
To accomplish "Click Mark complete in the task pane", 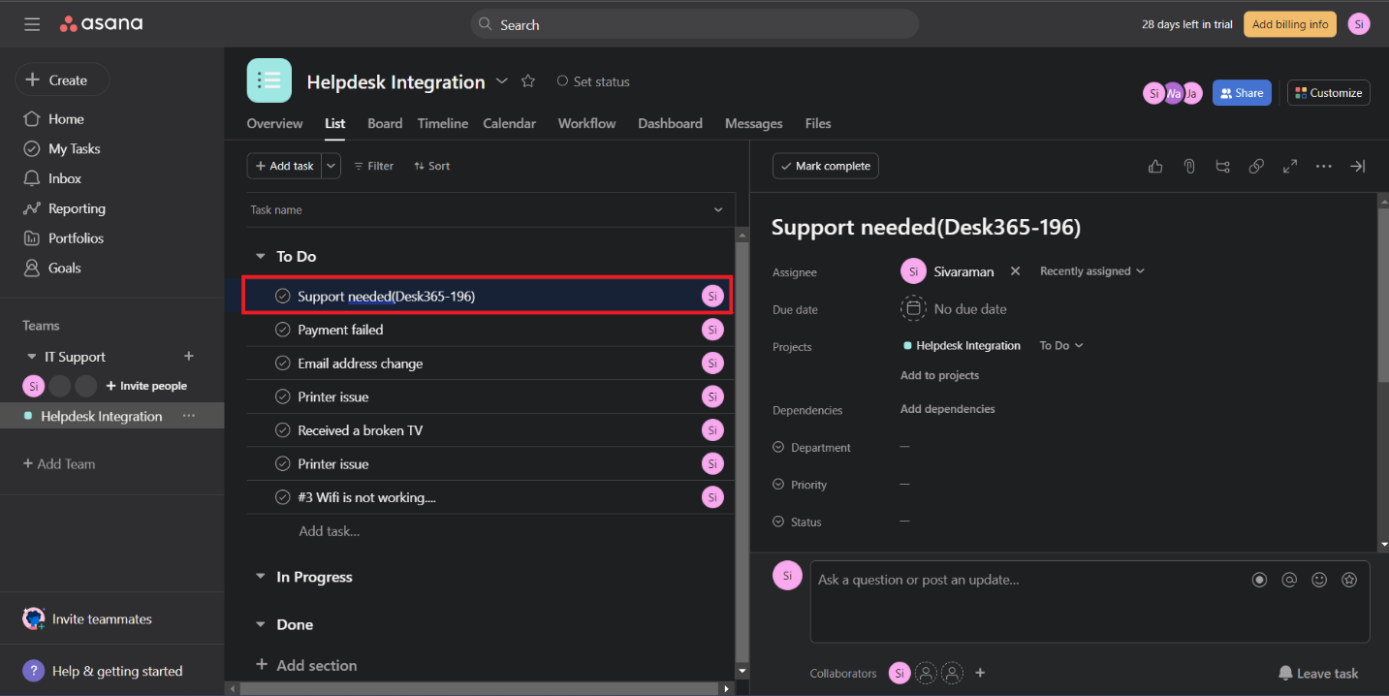I will [x=826, y=166].
